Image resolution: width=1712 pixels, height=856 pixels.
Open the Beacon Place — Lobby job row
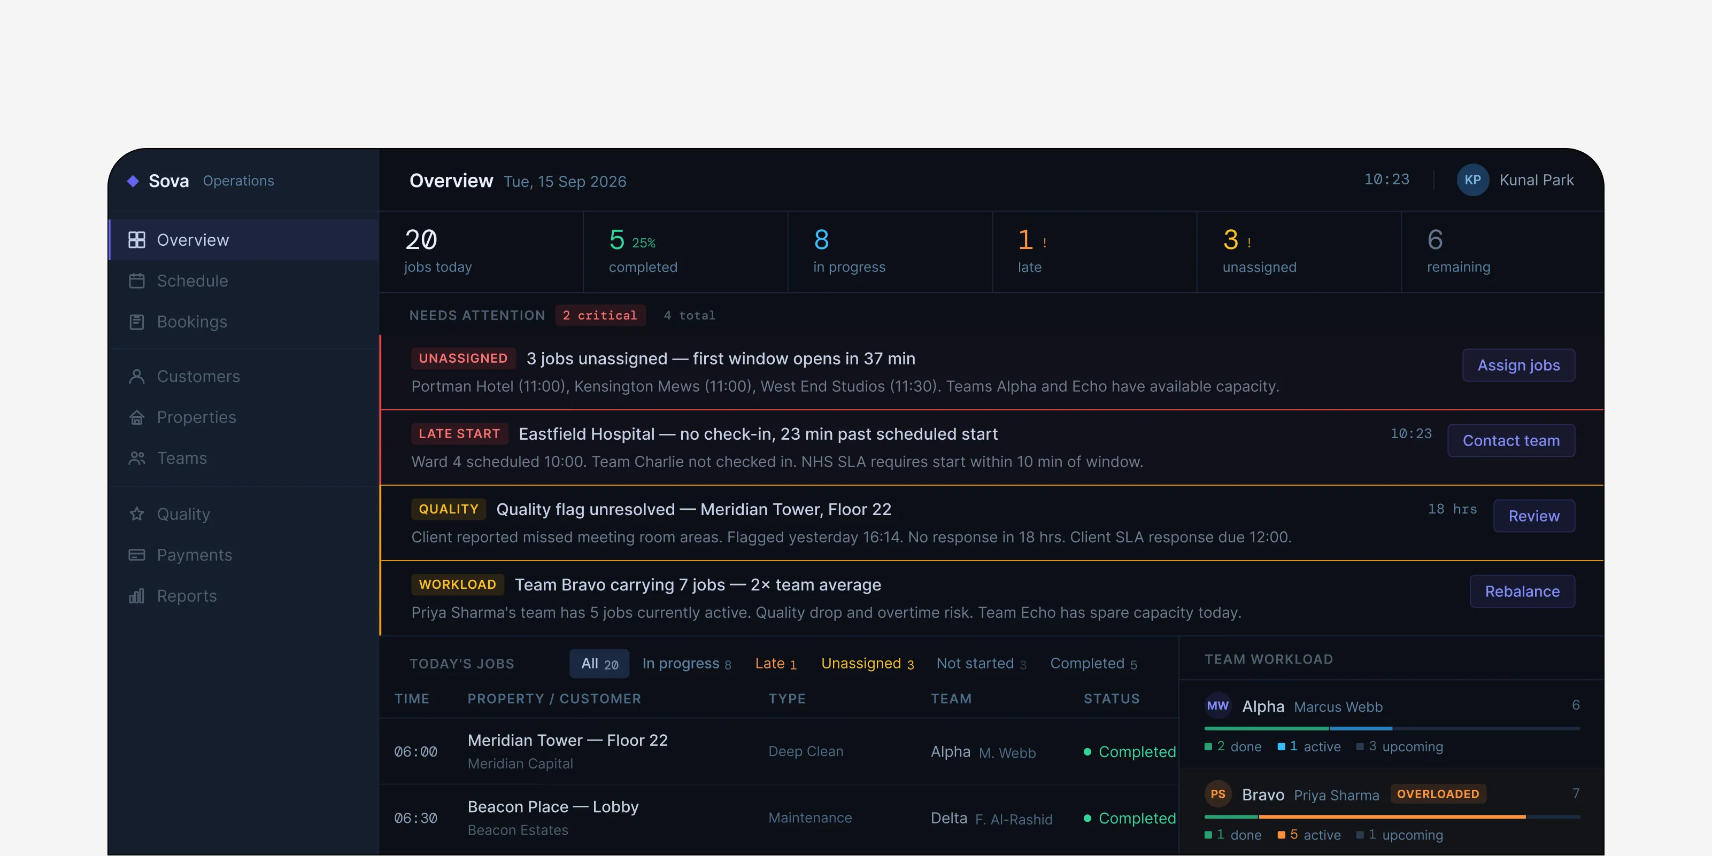[778, 818]
